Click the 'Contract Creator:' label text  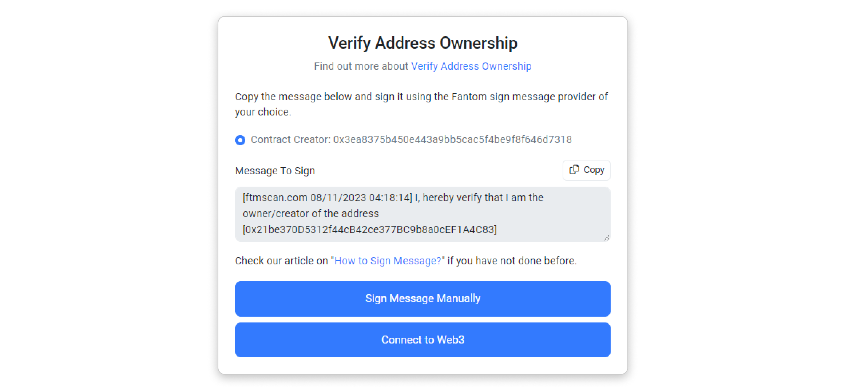tap(290, 140)
